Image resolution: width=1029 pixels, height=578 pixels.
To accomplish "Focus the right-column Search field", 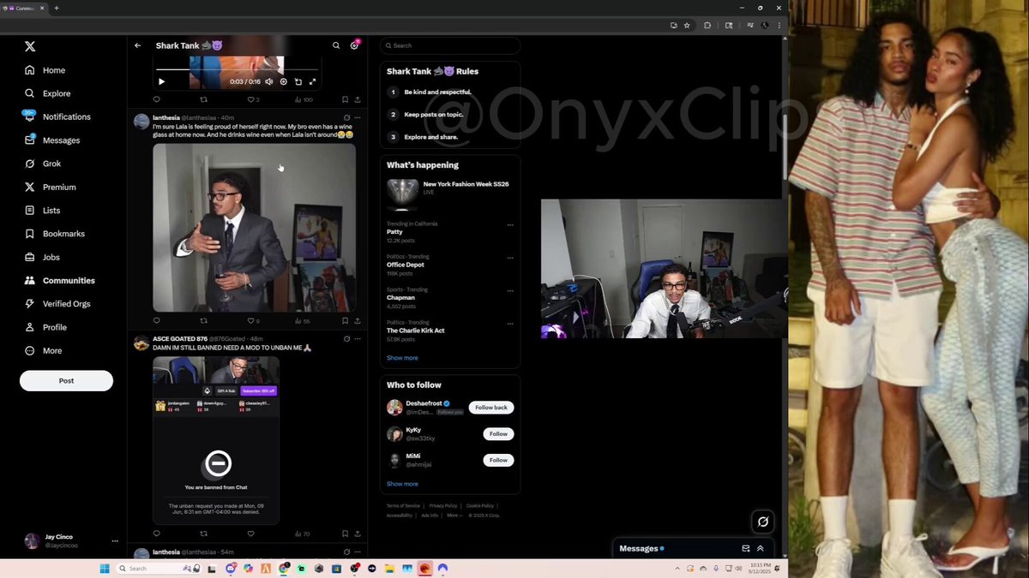I will (x=450, y=45).
